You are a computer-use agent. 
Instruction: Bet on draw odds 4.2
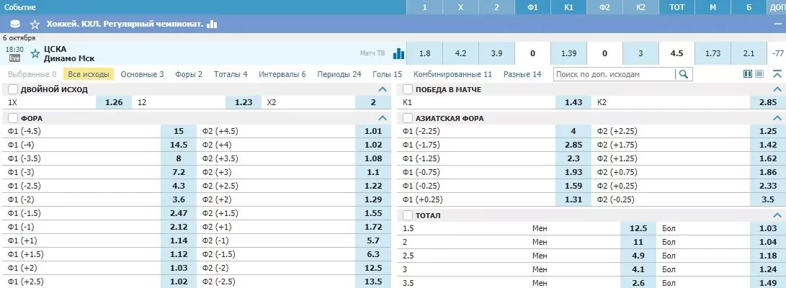(x=460, y=53)
